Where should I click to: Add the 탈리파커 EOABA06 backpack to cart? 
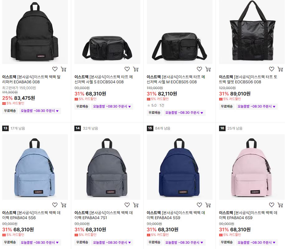(x=63, y=69)
